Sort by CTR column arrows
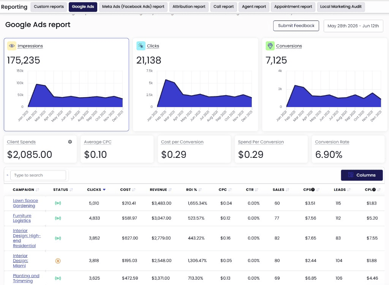Viewport: 389px width, 285px height. coord(256,190)
